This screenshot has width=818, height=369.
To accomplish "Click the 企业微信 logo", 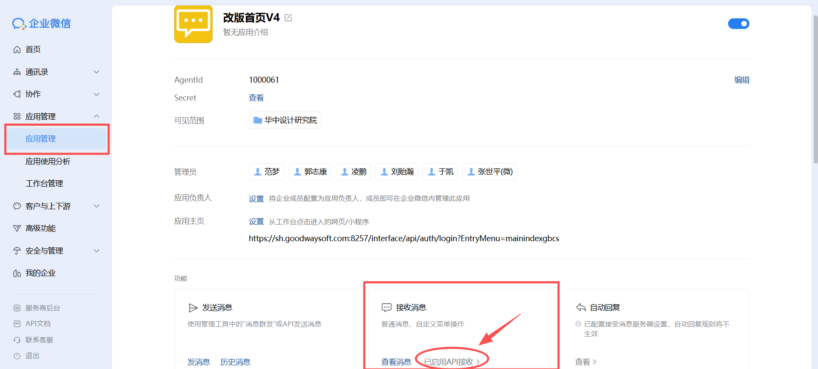I will tap(41, 23).
